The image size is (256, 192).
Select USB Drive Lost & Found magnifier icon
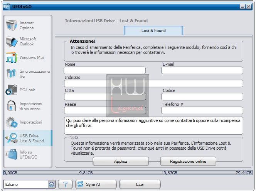(x=12, y=138)
